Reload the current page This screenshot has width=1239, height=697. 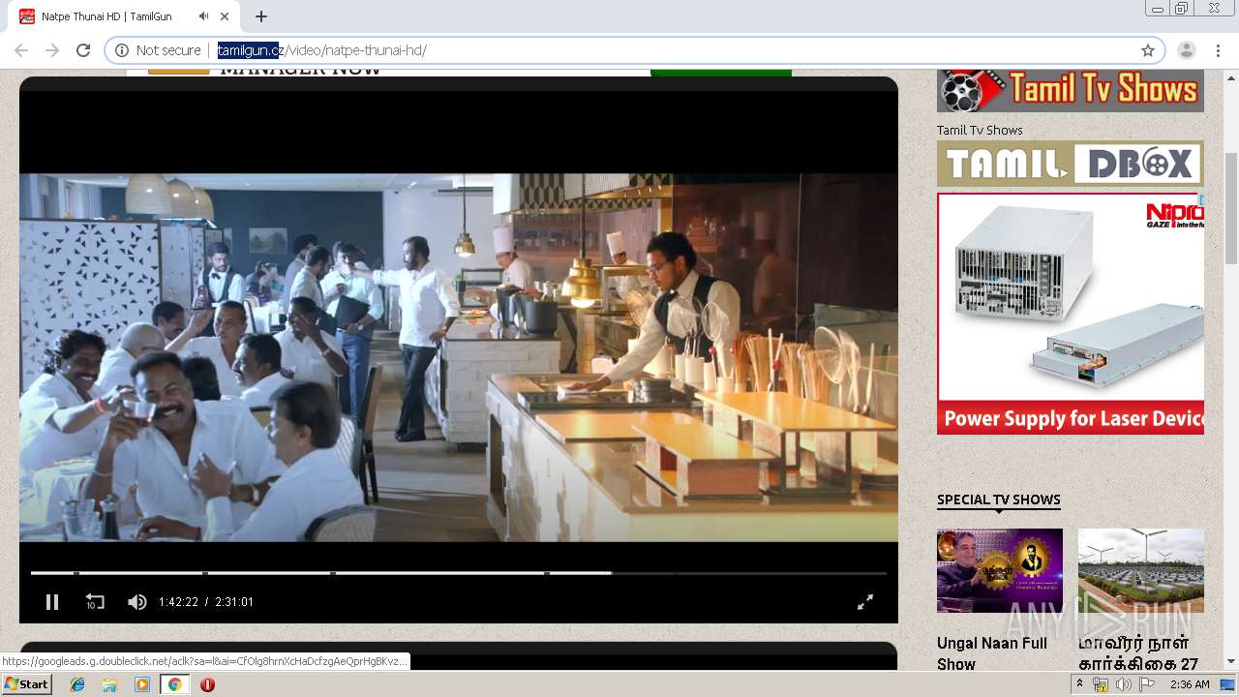coord(83,50)
